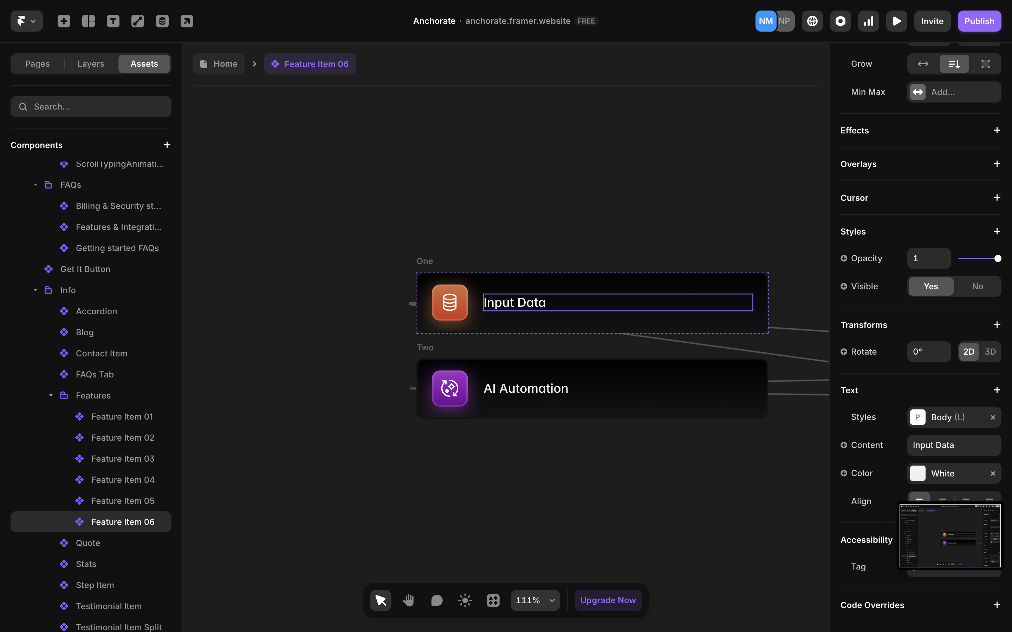The height and width of the screenshot is (632, 1012).
Task: Open the CMS database icon in toolbar
Action: [162, 21]
